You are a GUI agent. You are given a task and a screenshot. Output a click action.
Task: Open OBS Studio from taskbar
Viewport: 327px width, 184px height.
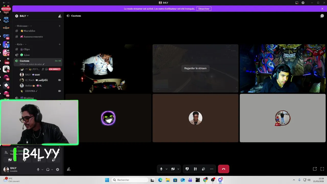(x=213, y=180)
